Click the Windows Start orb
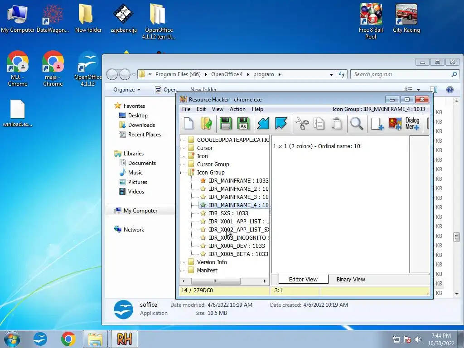Viewport: 464px width, 348px height. 12,339
